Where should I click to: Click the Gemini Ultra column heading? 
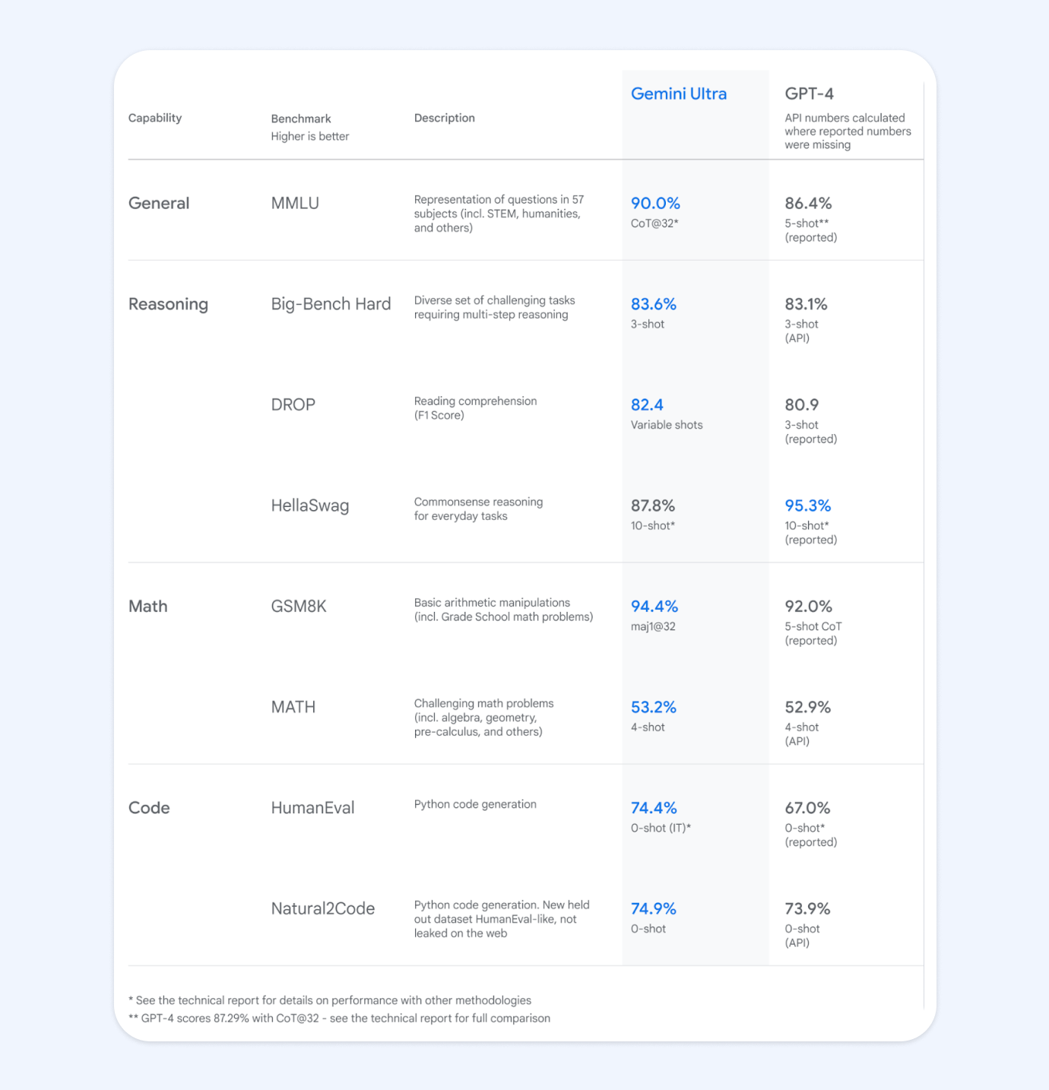click(x=678, y=93)
